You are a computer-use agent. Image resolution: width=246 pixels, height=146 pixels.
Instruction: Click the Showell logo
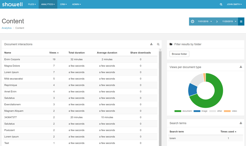(x=12, y=4)
